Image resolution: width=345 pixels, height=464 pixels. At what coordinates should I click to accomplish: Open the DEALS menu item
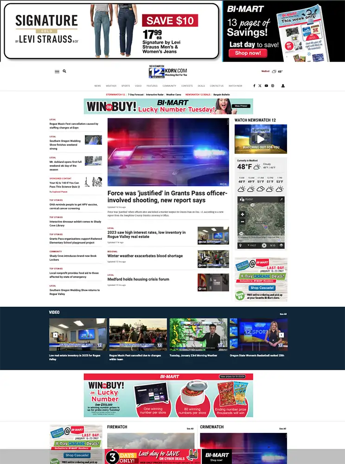click(x=201, y=86)
